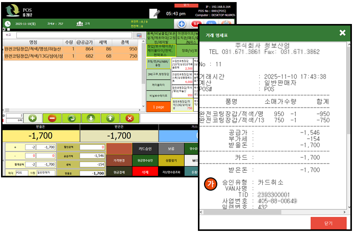355x235 pixels.
Task: Select the item row with total 750
Action: 70,56
